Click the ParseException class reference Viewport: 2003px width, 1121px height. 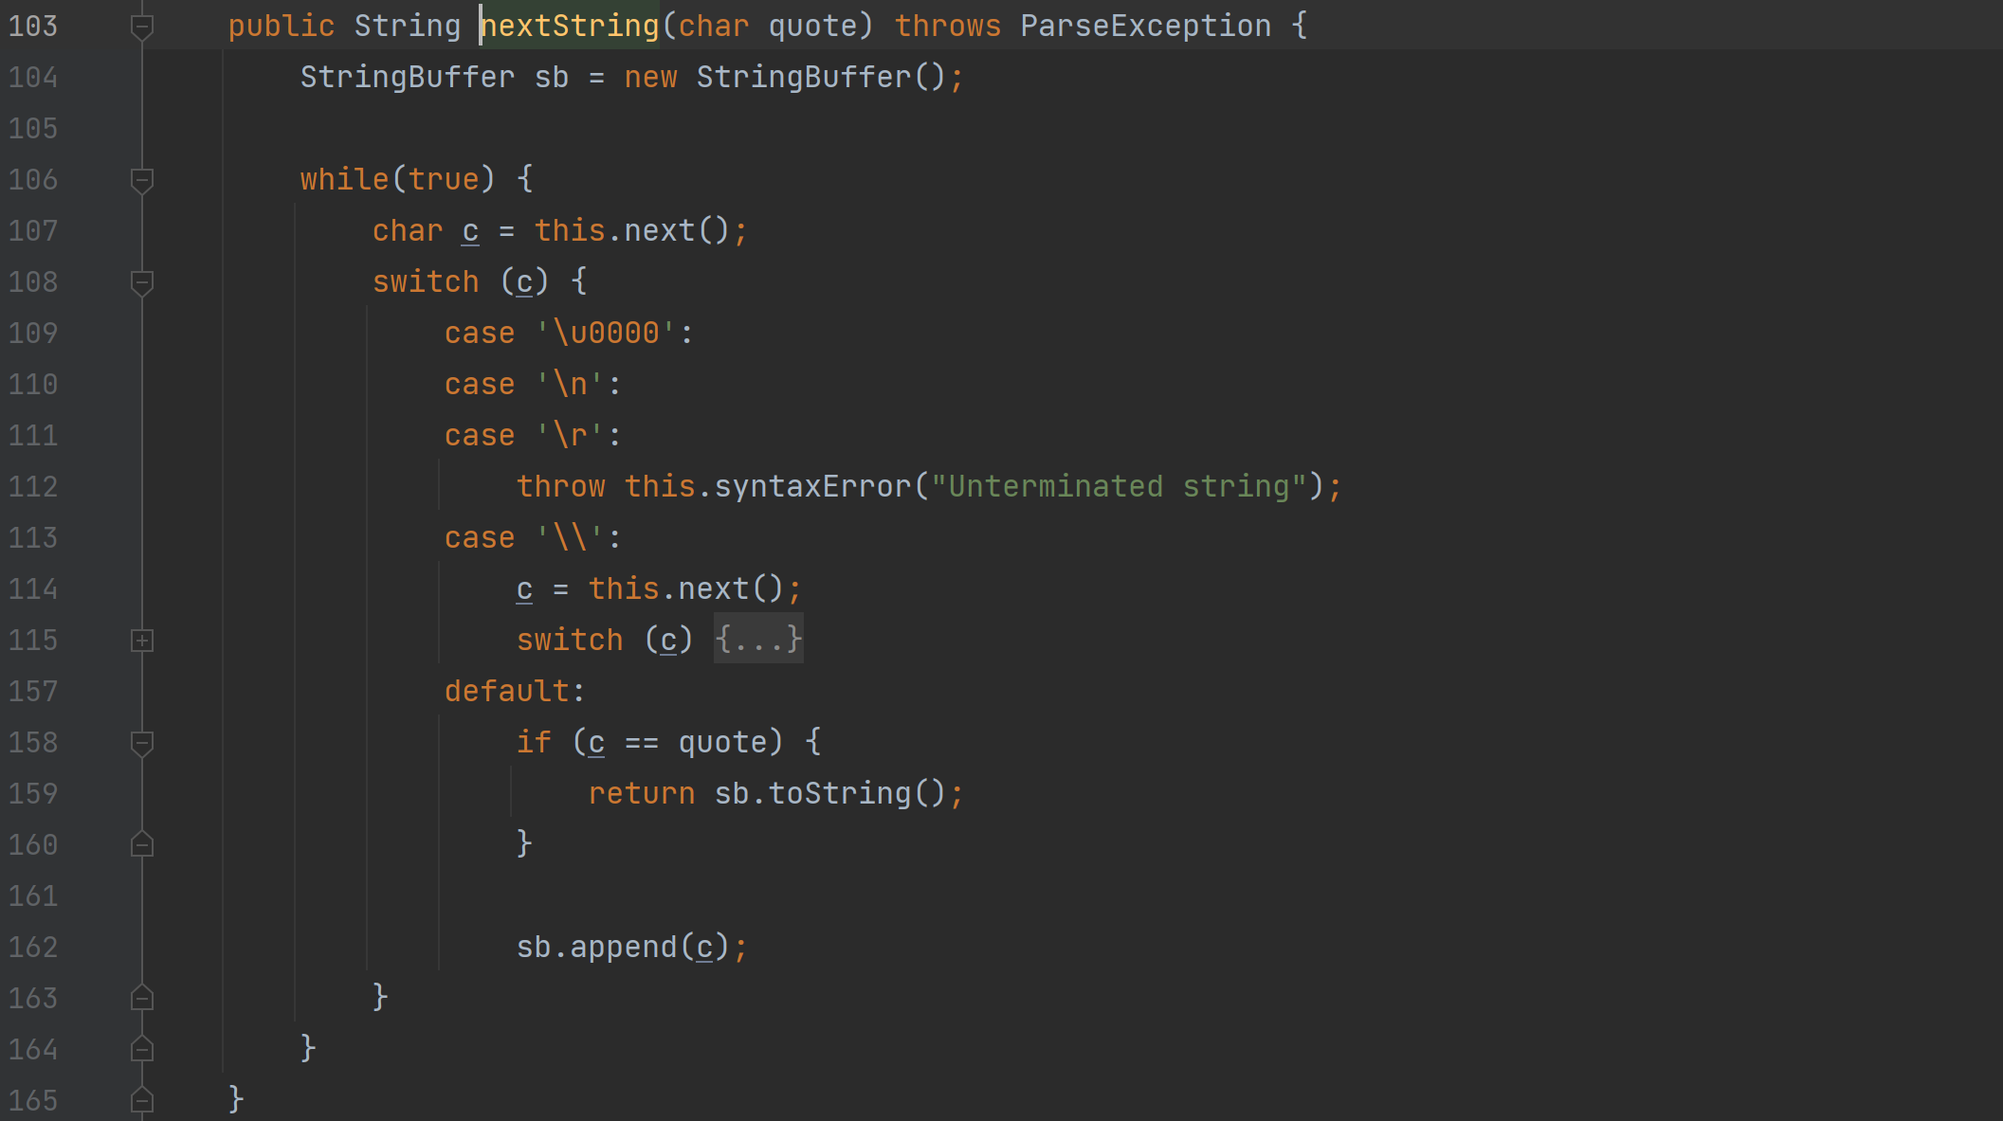[x=1145, y=27]
